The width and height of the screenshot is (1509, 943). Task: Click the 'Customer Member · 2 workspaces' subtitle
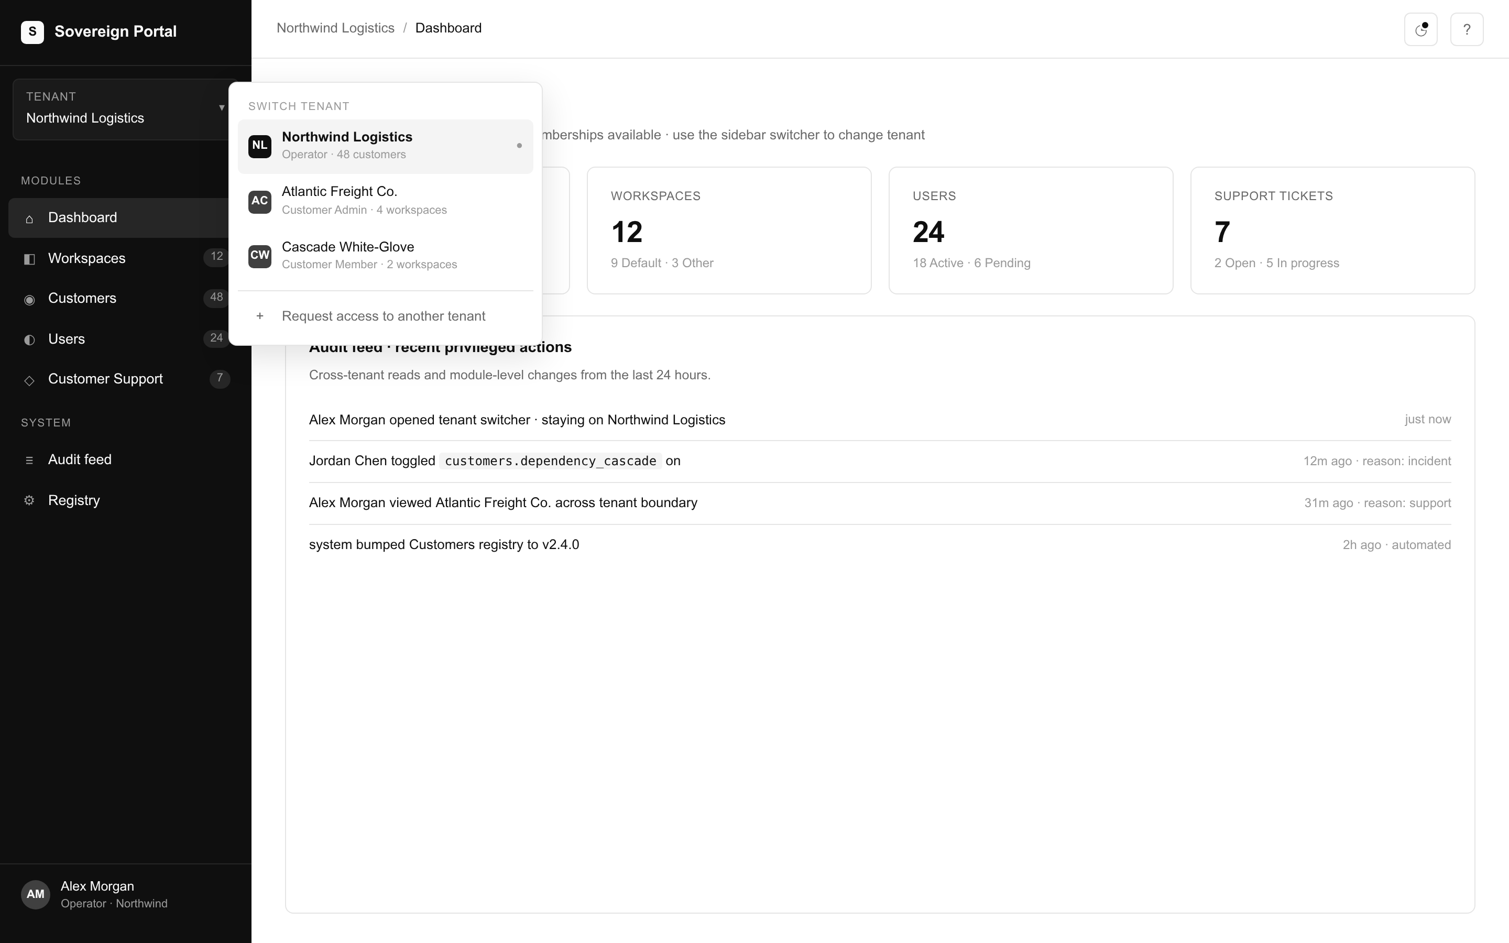coord(369,265)
